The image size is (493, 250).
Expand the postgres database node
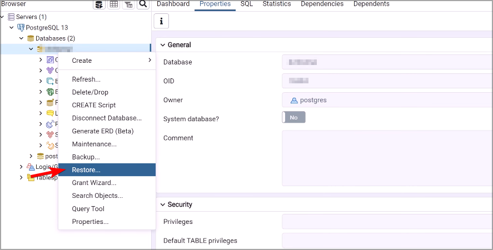pyautogui.click(x=31, y=156)
